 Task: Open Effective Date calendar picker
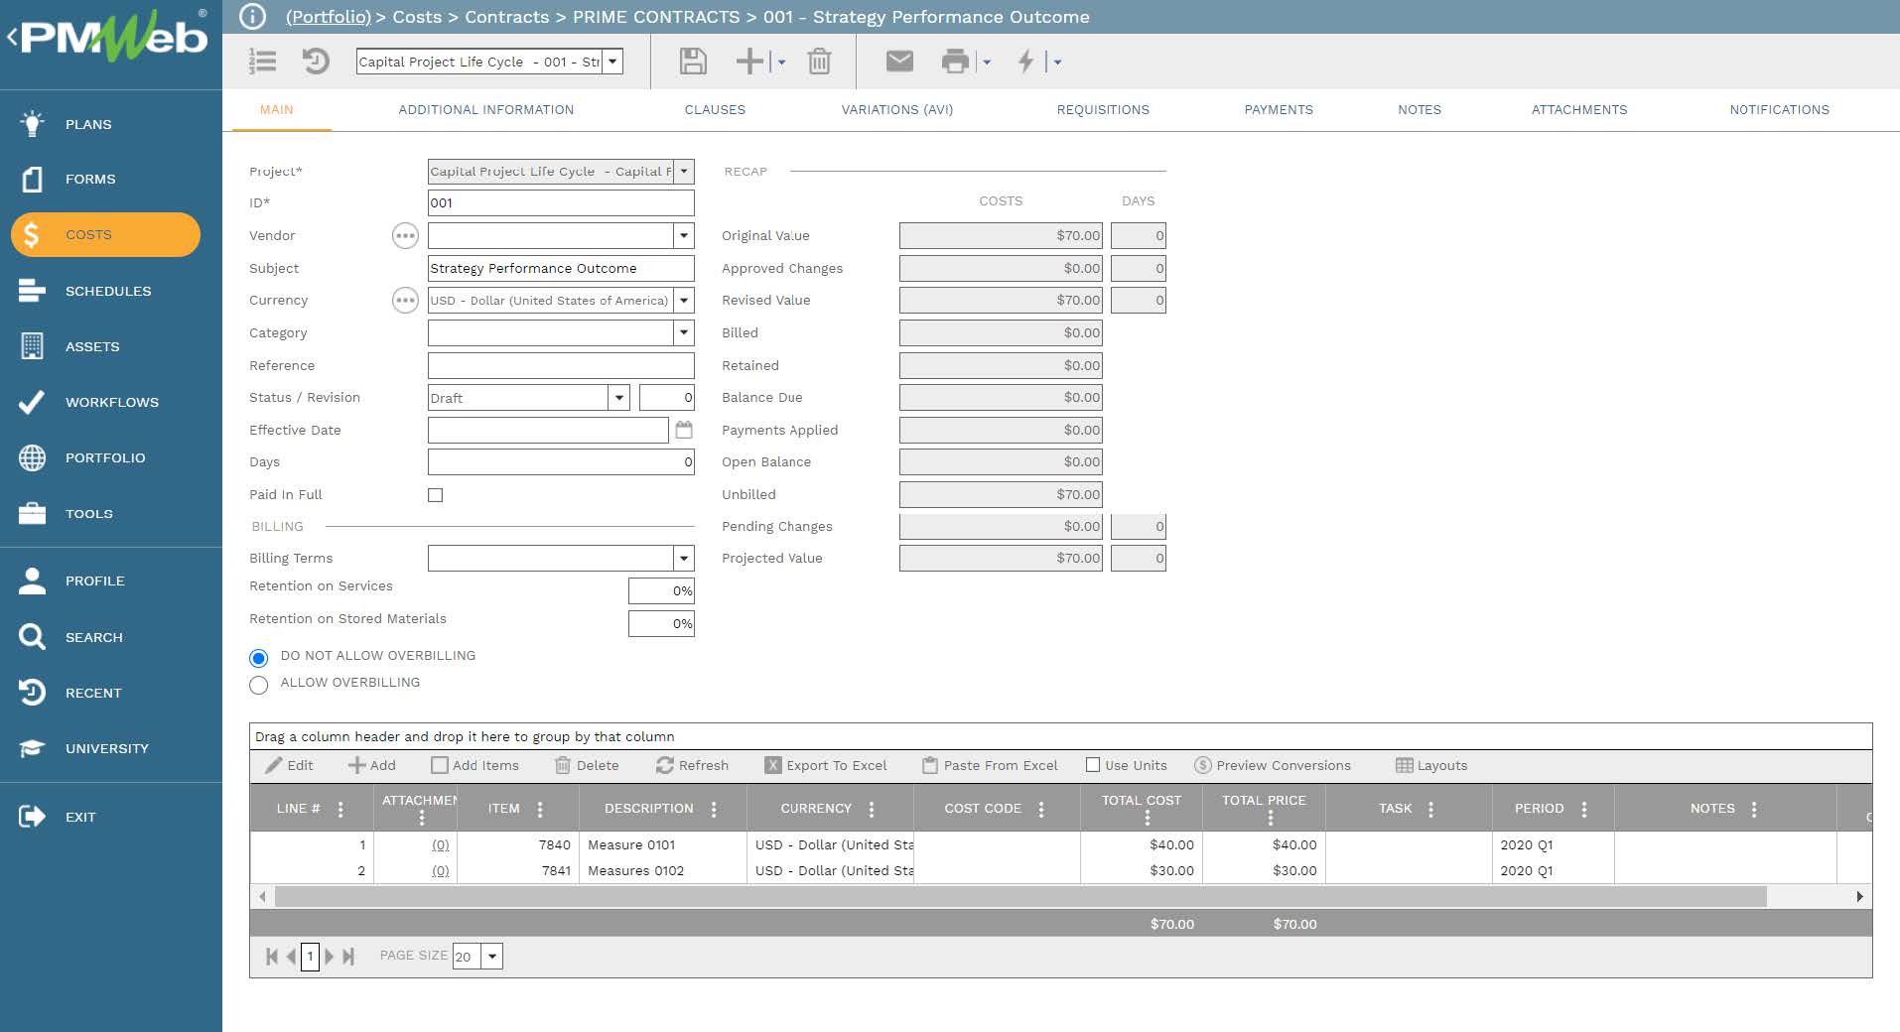click(x=684, y=430)
